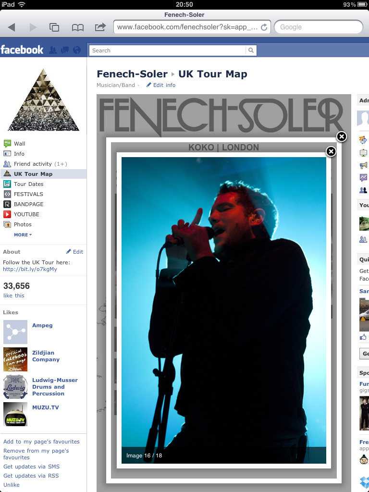Viewport: 369px width, 492px height.
Task: Tap Safari's back arrow button
Action: coord(12,27)
